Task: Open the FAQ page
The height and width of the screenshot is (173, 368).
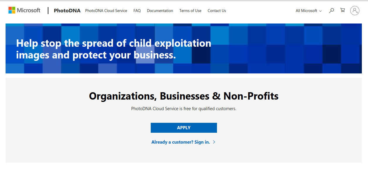Action: pyautogui.click(x=137, y=11)
